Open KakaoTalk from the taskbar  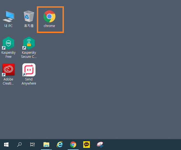(87, 145)
